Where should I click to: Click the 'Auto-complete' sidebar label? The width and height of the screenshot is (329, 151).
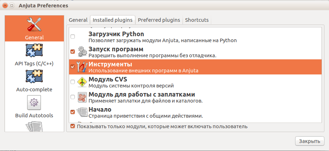click(34, 90)
